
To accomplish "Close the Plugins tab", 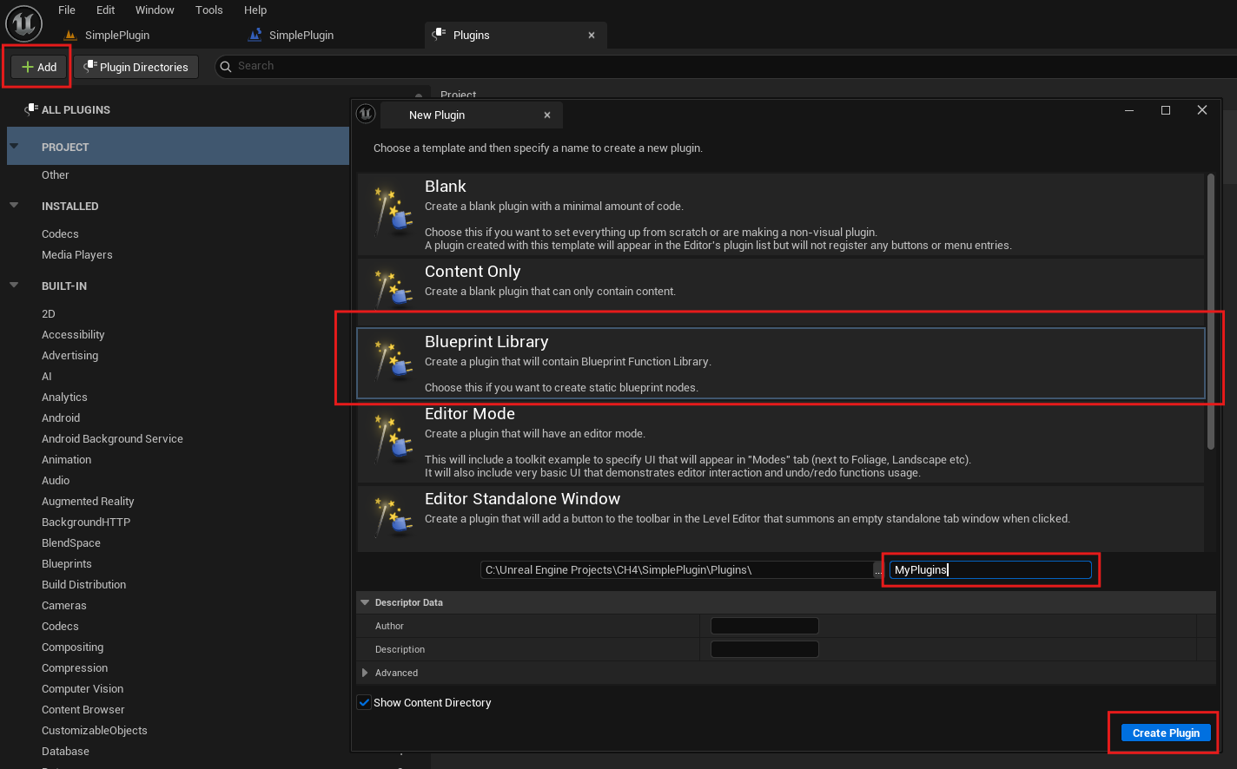I will coord(592,36).
